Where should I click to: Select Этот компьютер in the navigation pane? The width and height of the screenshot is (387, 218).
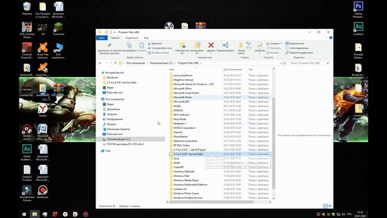pyautogui.click(x=114, y=99)
